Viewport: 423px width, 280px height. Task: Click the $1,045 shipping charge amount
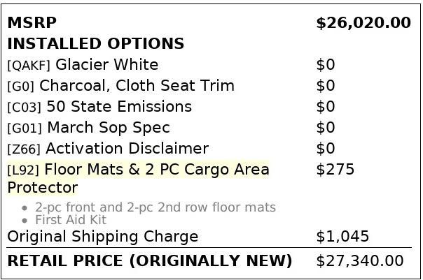tap(342, 237)
